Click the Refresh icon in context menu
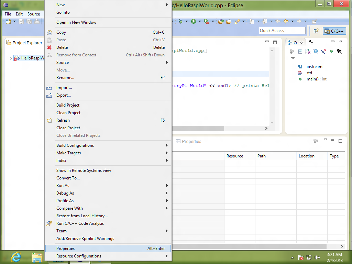This screenshot has height=264, width=352. point(49,120)
